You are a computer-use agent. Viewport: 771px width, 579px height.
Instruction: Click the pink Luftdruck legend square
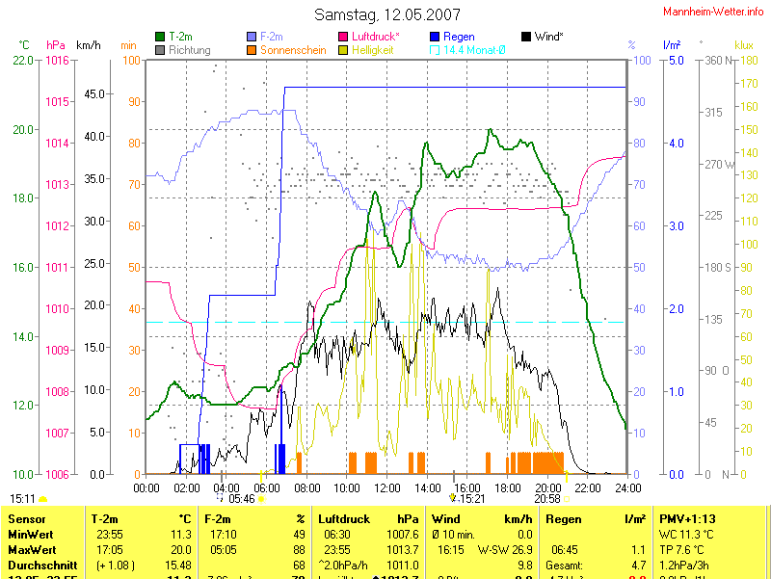click(x=343, y=37)
